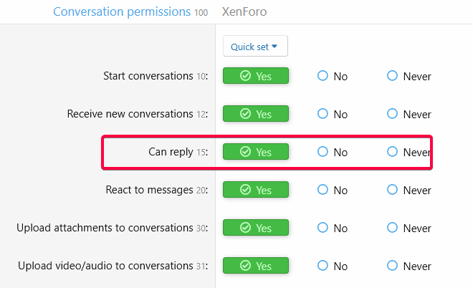Viewport: 473px width, 288px height.
Task: Click the Conversation permissions heading
Action: (122, 12)
